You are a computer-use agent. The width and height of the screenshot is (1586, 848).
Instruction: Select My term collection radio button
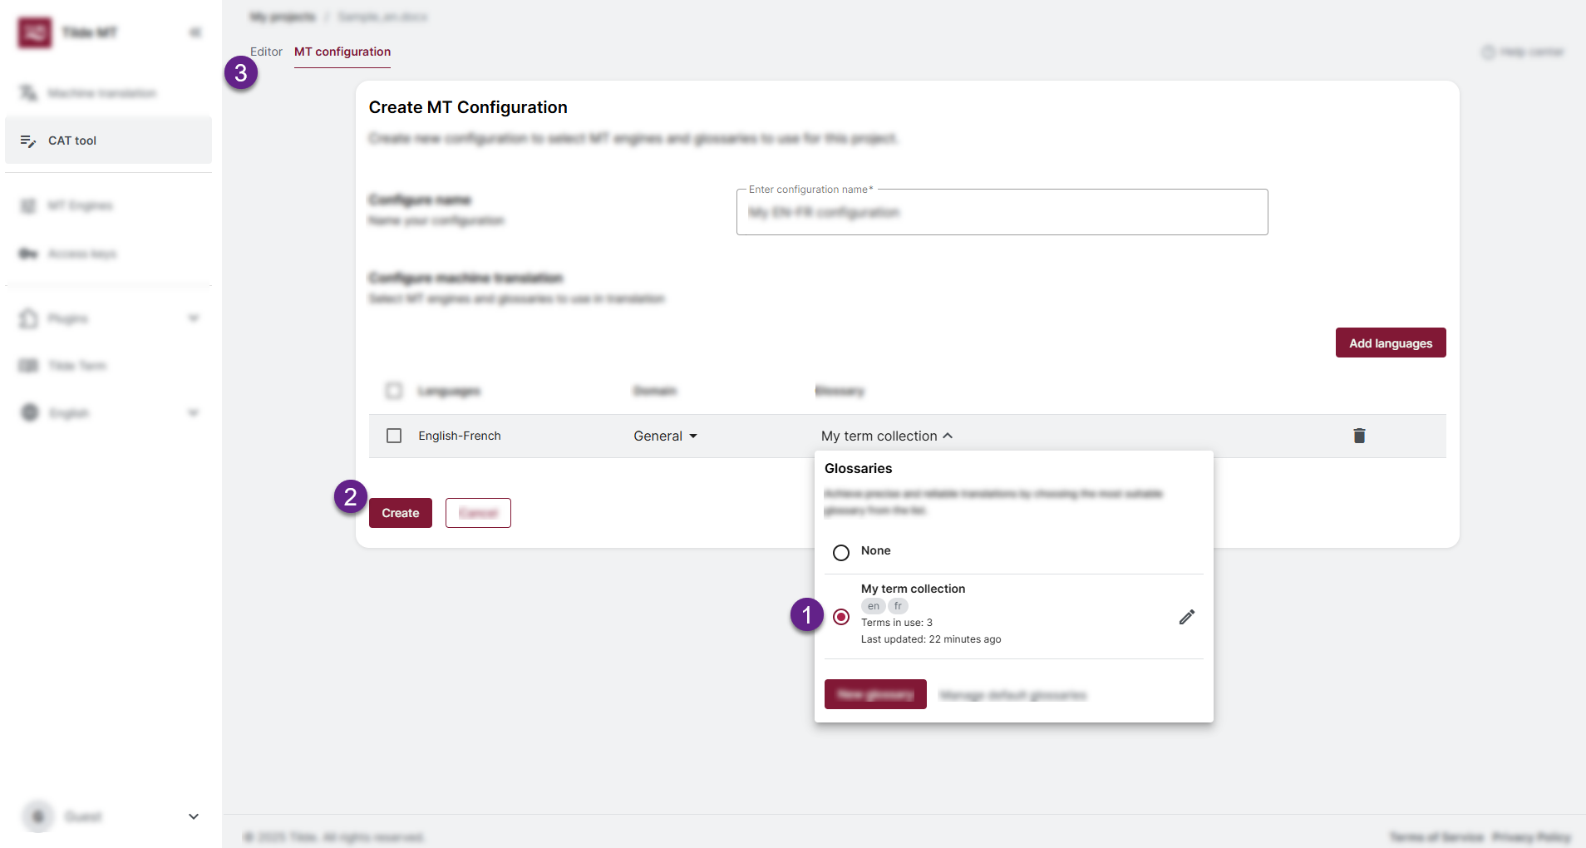tap(840, 617)
